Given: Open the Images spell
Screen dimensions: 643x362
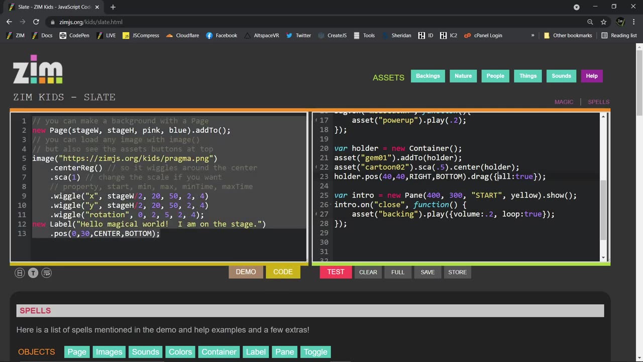Looking at the screenshot, I should tap(109, 352).
